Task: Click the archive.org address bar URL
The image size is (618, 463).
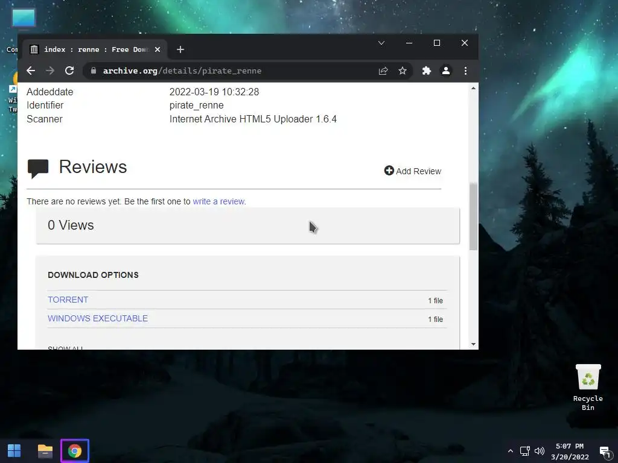Action: (x=182, y=71)
